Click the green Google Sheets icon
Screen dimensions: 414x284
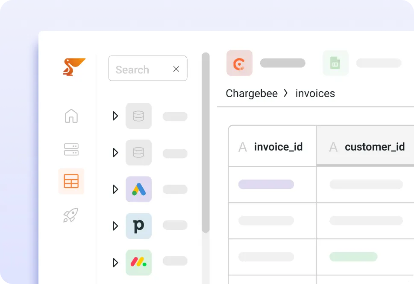point(335,63)
